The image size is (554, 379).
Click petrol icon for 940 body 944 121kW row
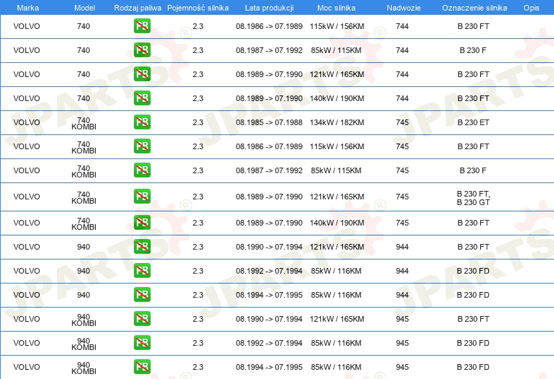(x=142, y=247)
